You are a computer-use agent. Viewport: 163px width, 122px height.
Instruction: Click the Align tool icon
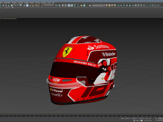pyautogui.click(x=59, y=5)
